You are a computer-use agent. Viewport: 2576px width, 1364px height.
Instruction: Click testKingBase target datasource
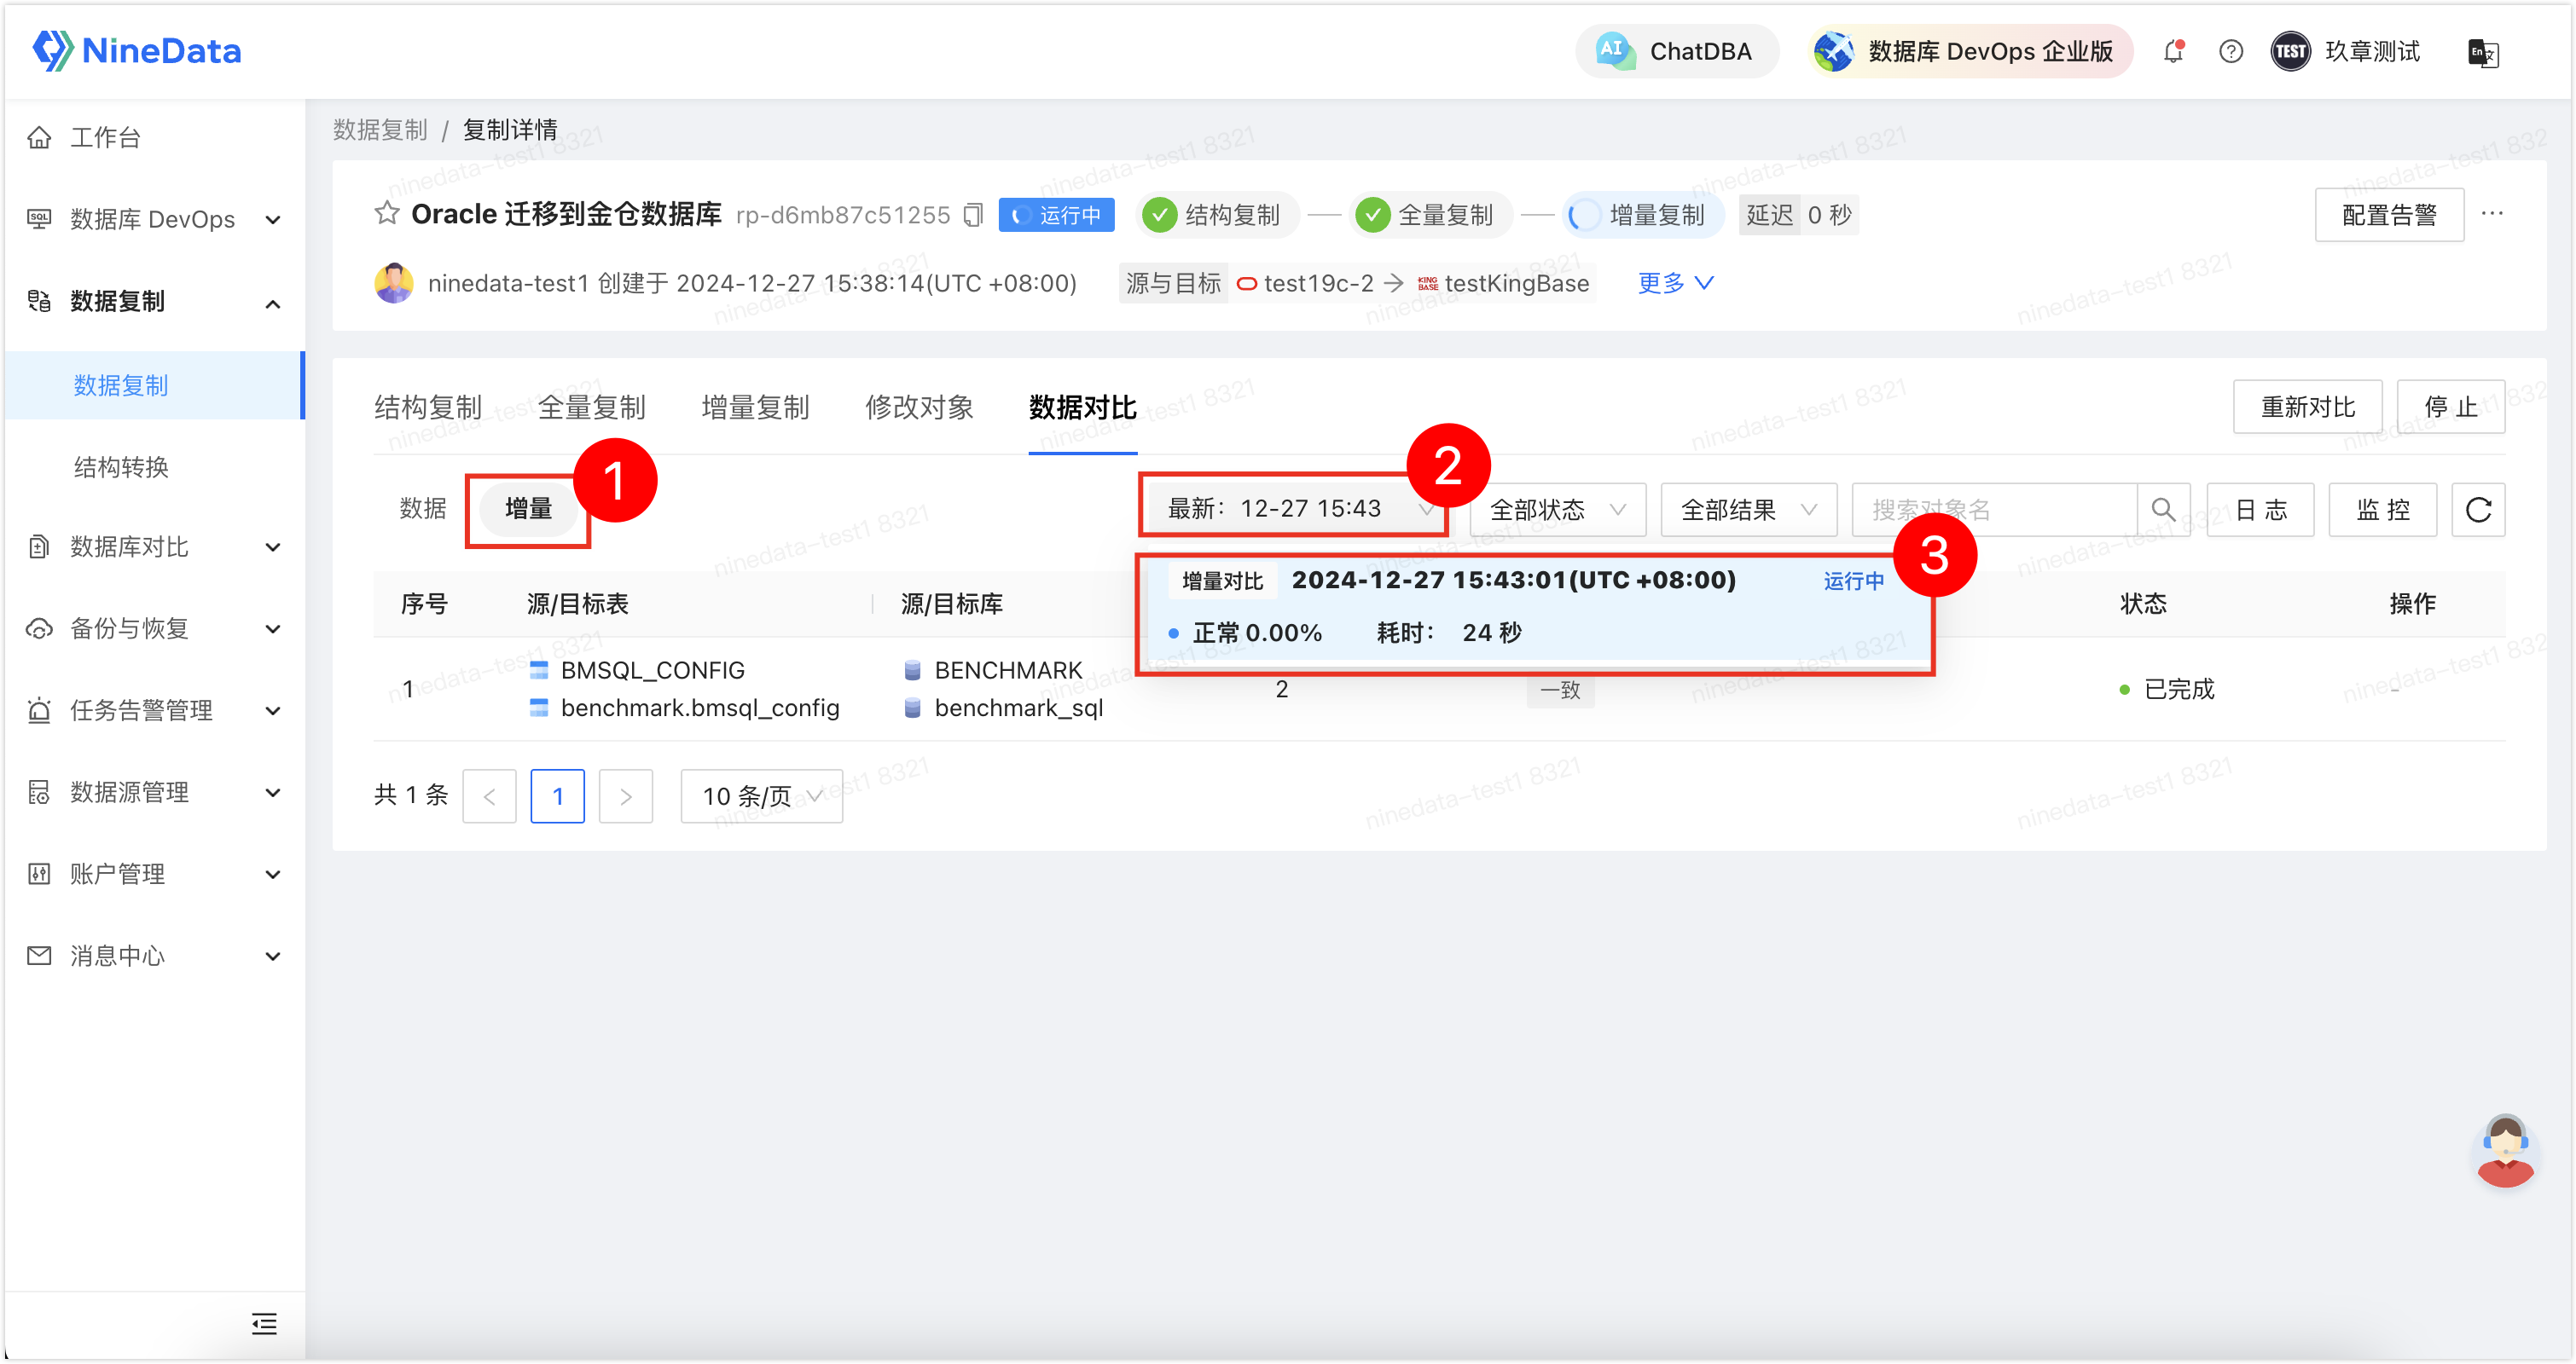[1504, 284]
